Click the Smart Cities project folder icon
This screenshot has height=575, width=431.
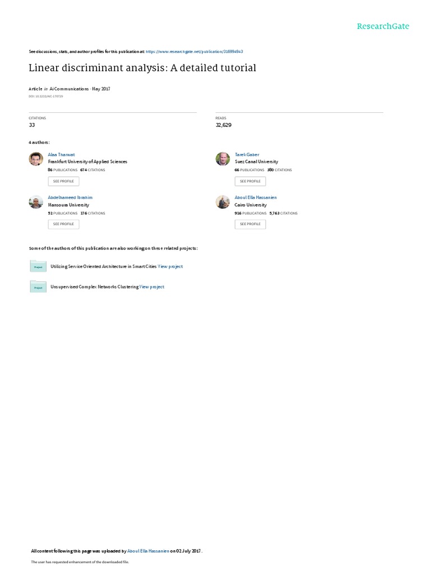(x=38, y=266)
